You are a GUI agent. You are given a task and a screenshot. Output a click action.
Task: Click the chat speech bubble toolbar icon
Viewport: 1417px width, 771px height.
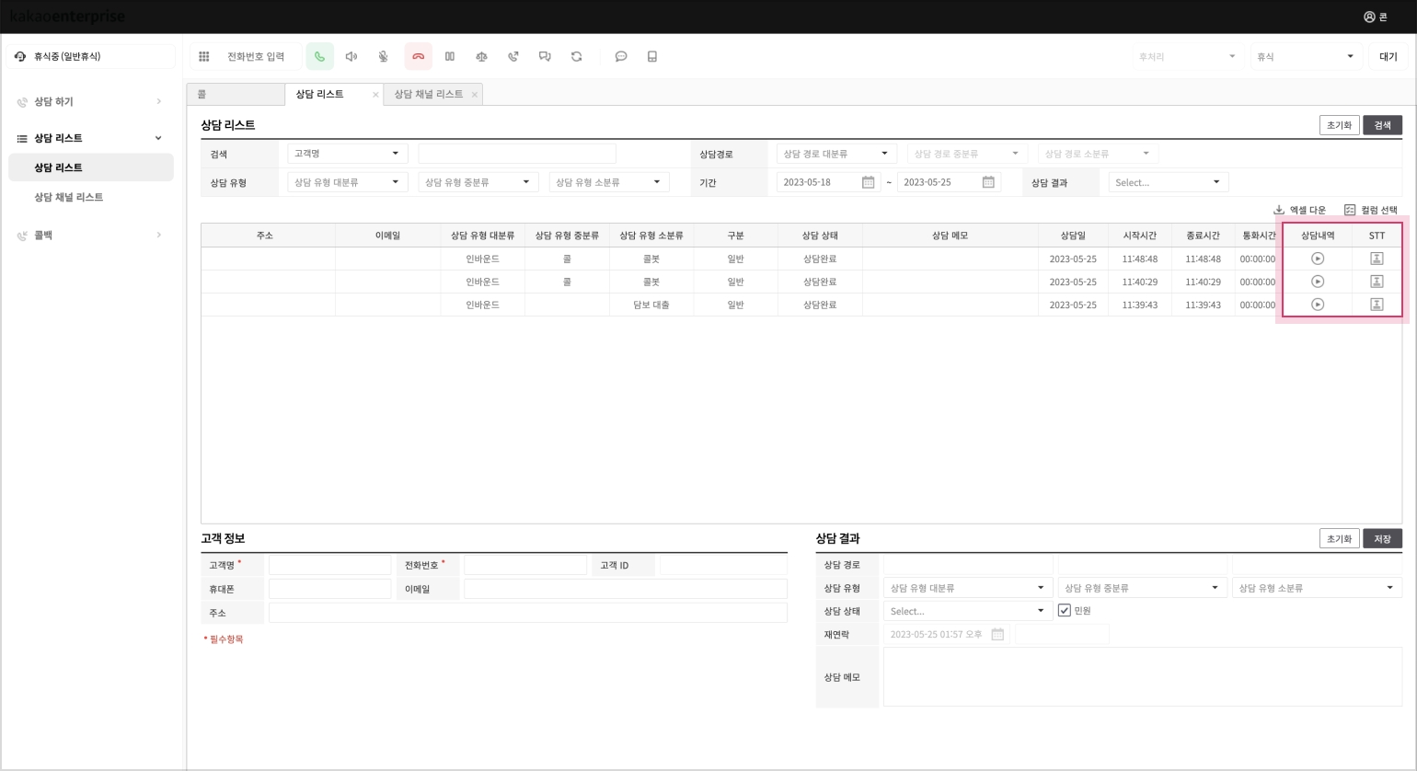pos(621,57)
